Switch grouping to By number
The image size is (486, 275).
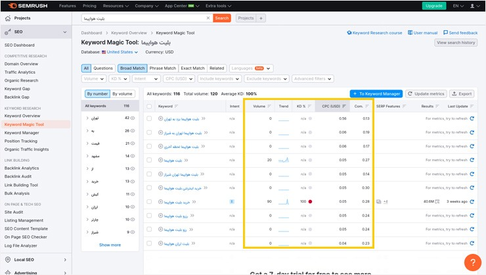(x=97, y=93)
